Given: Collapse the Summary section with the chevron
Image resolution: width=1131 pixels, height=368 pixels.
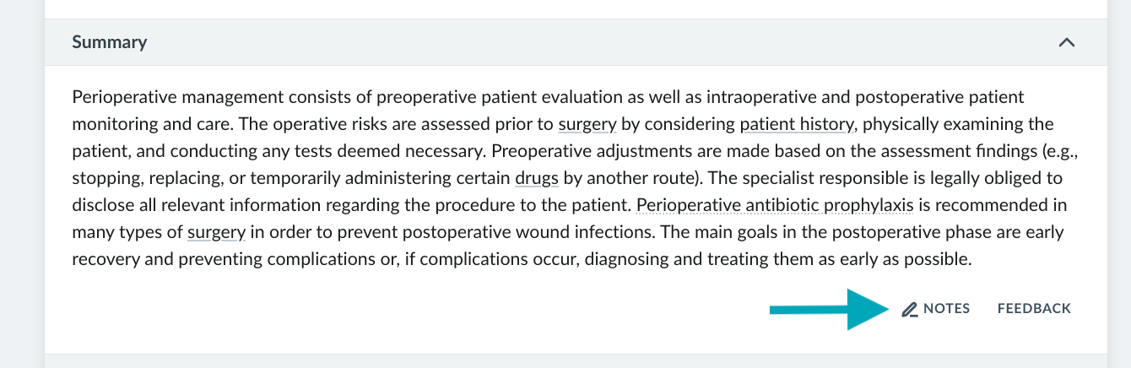Looking at the screenshot, I should tap(1067, 42).
